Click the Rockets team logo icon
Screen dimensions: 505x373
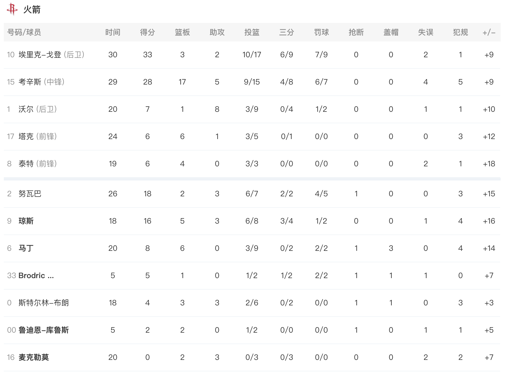[12, 9]
